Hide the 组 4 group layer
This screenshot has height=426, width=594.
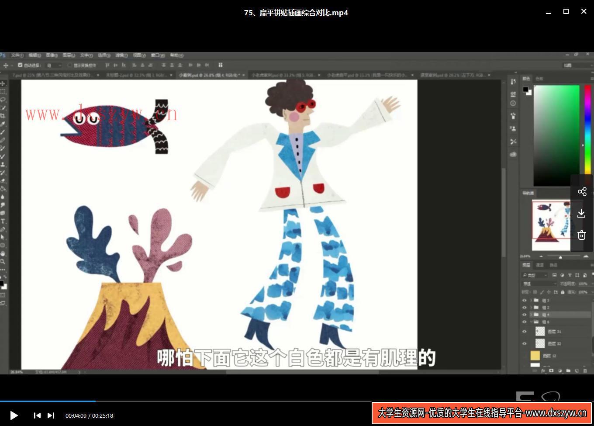pos(525,314)
